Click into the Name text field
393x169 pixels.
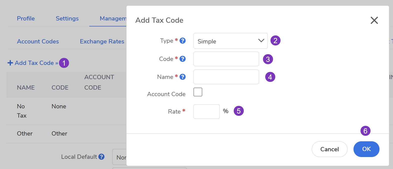[226, 77]
